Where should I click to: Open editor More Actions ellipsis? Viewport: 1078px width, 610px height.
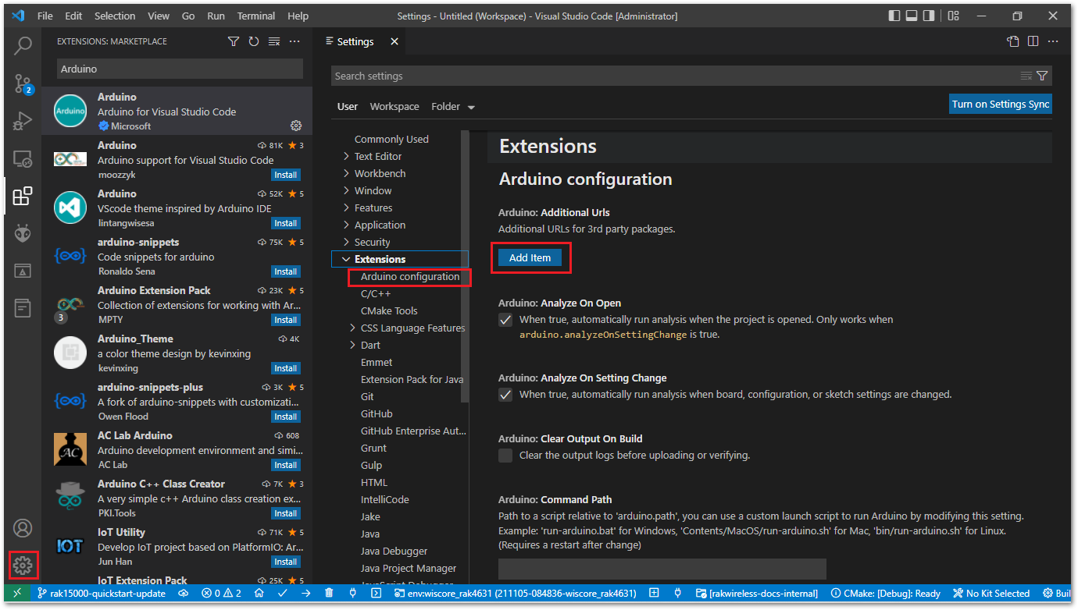1053,41
